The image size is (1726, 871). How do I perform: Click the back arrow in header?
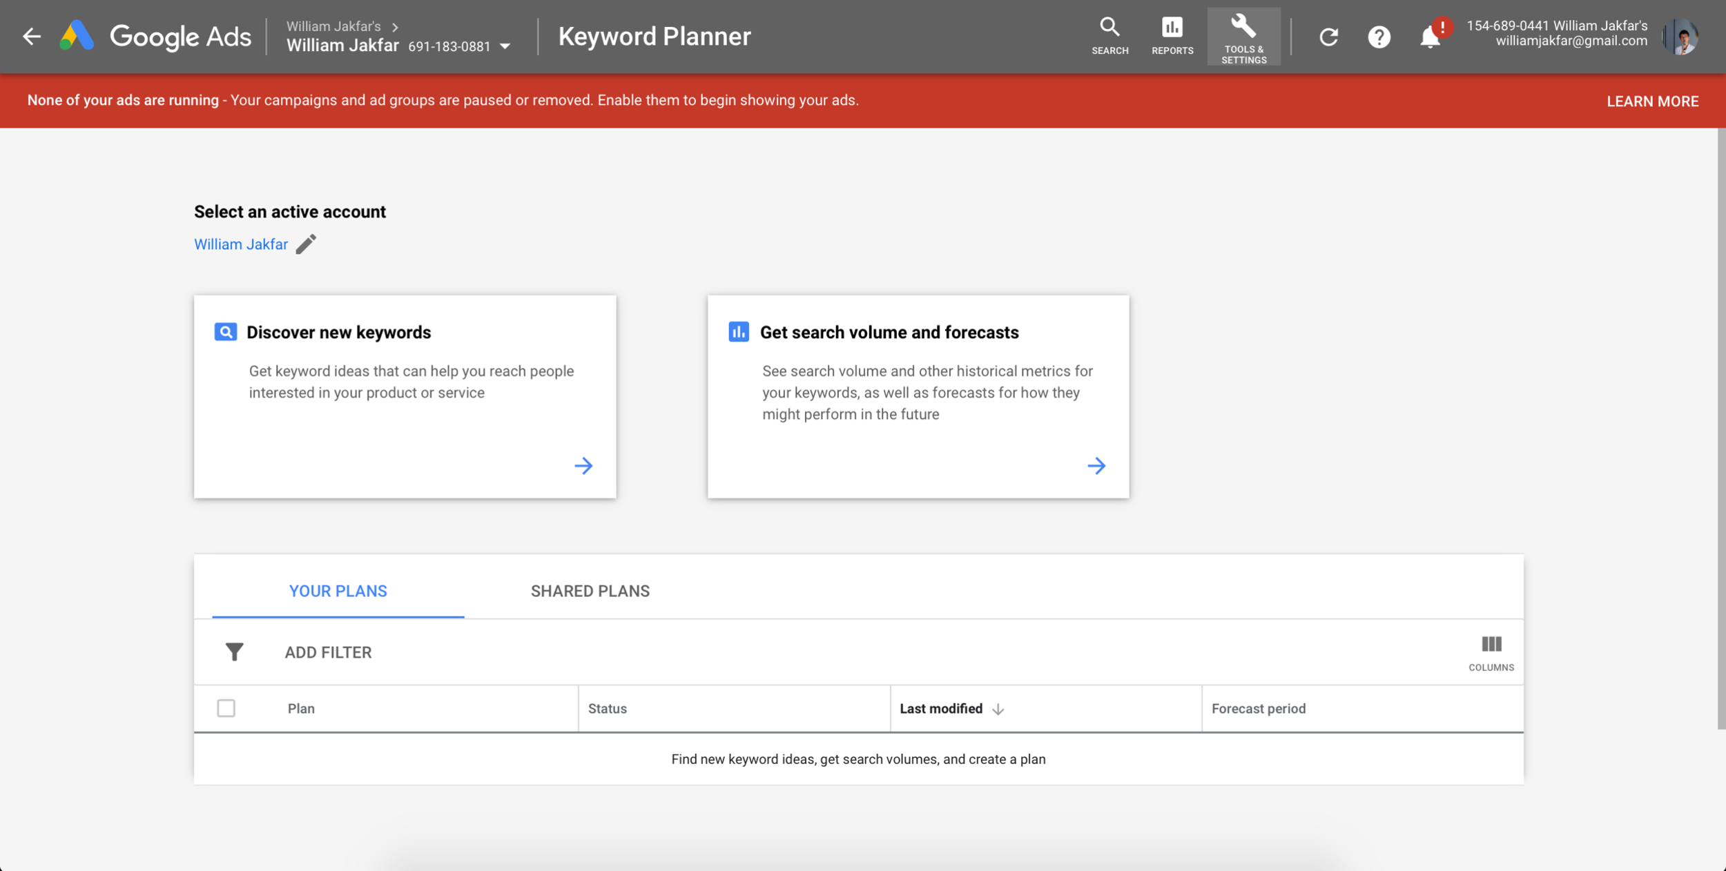[31, 37]
